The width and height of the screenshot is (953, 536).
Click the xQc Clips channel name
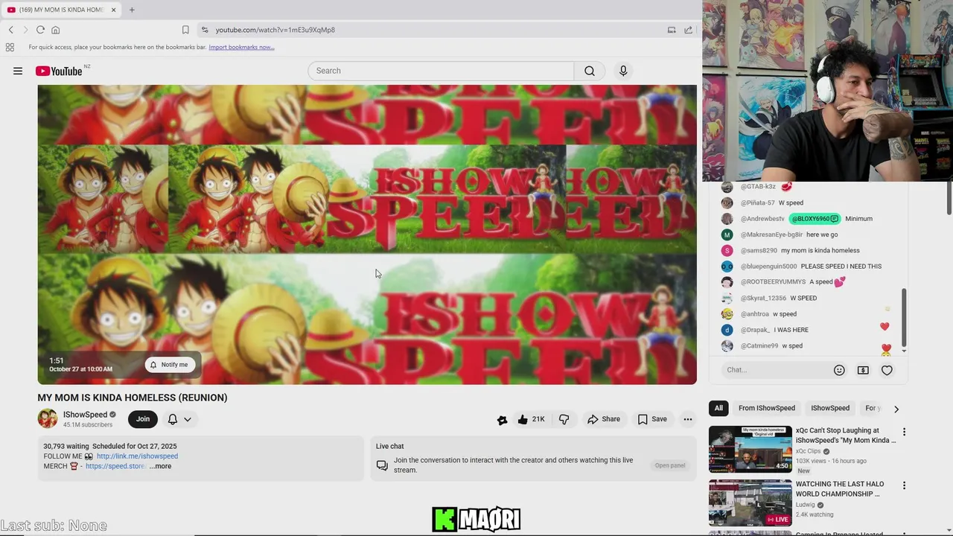809,451
